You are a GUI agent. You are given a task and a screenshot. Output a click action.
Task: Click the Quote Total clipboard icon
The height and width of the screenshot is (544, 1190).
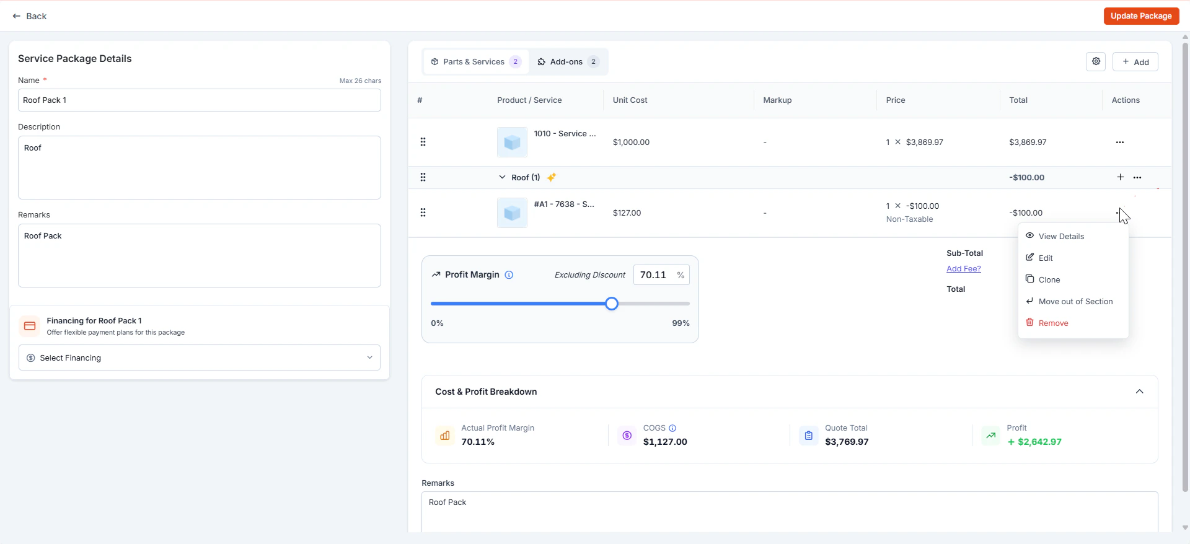point(808,436)
